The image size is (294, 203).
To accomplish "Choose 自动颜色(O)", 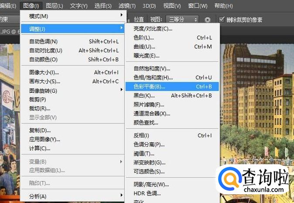I will 72,59.
